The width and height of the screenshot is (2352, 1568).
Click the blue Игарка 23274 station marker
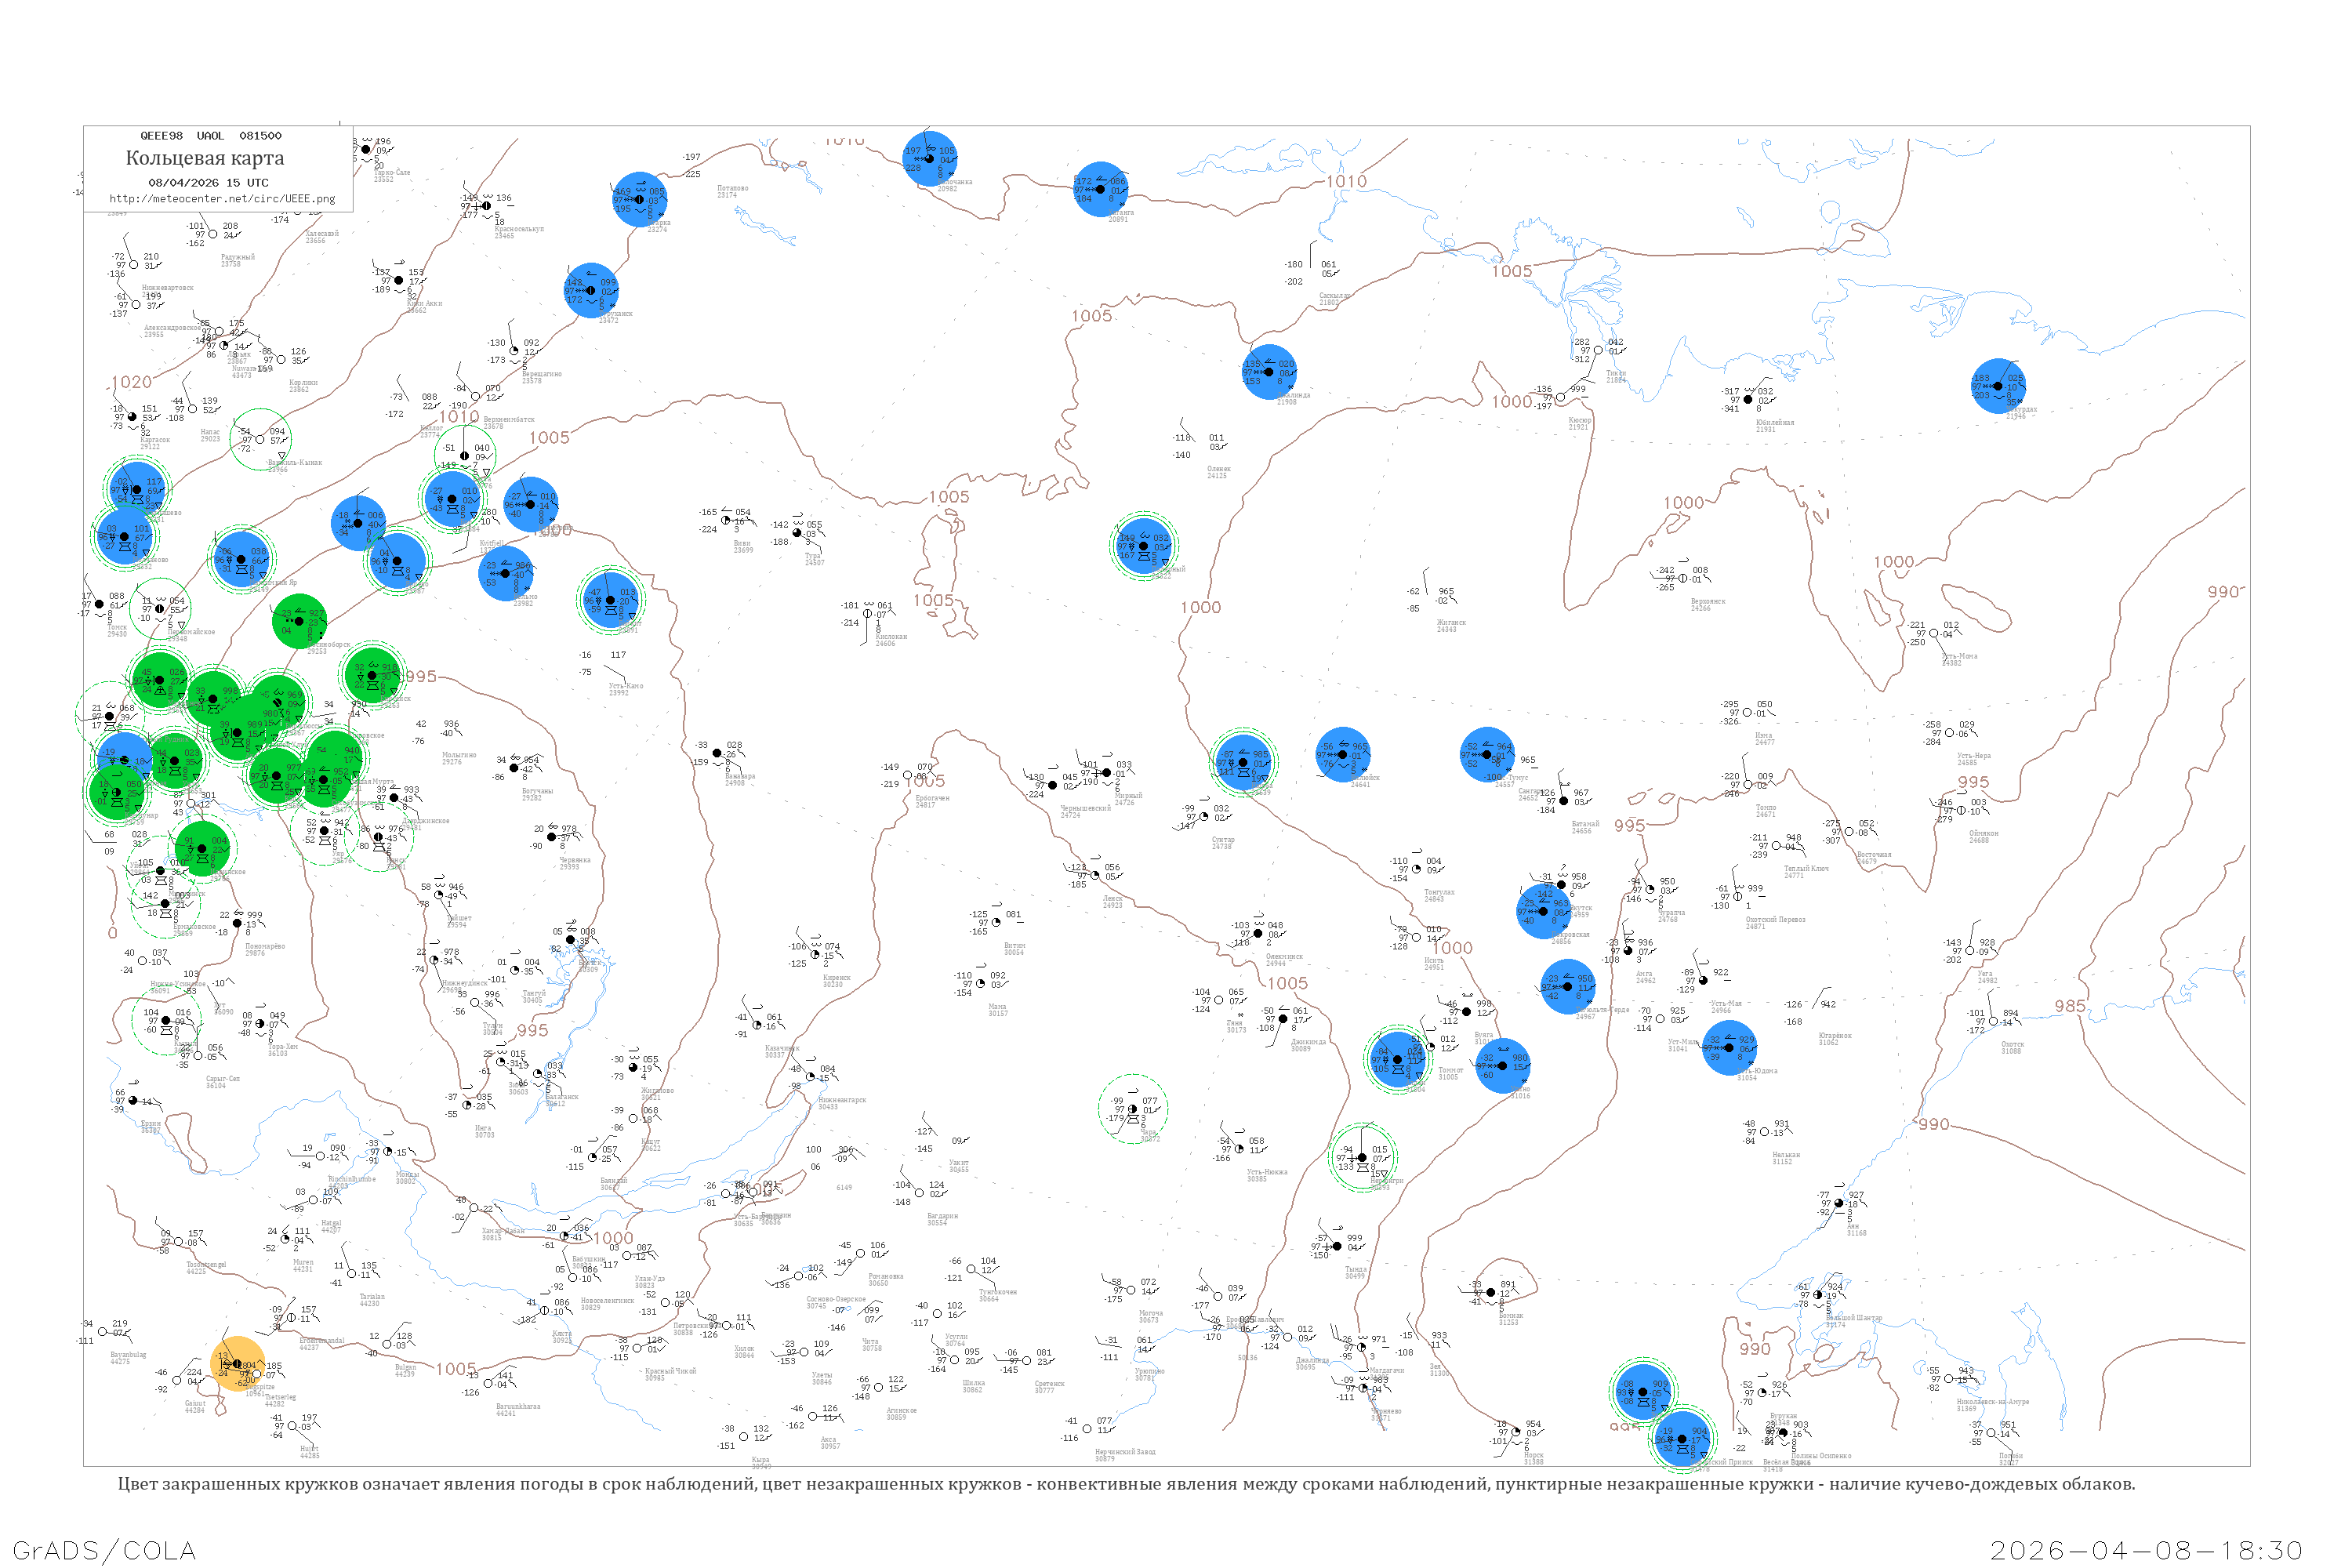(640, 199)
